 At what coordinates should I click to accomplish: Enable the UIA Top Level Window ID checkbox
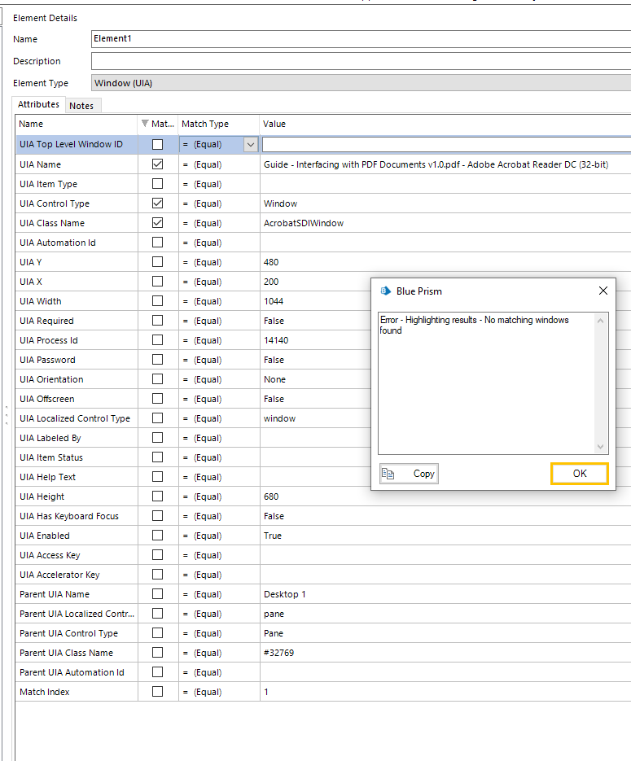(158, 145)
